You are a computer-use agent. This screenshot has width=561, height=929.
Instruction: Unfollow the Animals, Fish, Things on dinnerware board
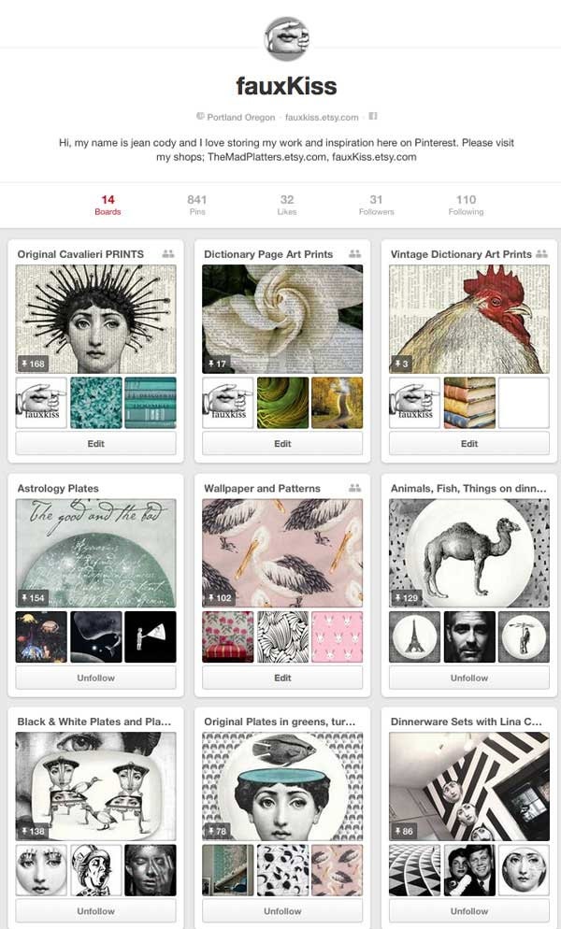tap(469, 678)
